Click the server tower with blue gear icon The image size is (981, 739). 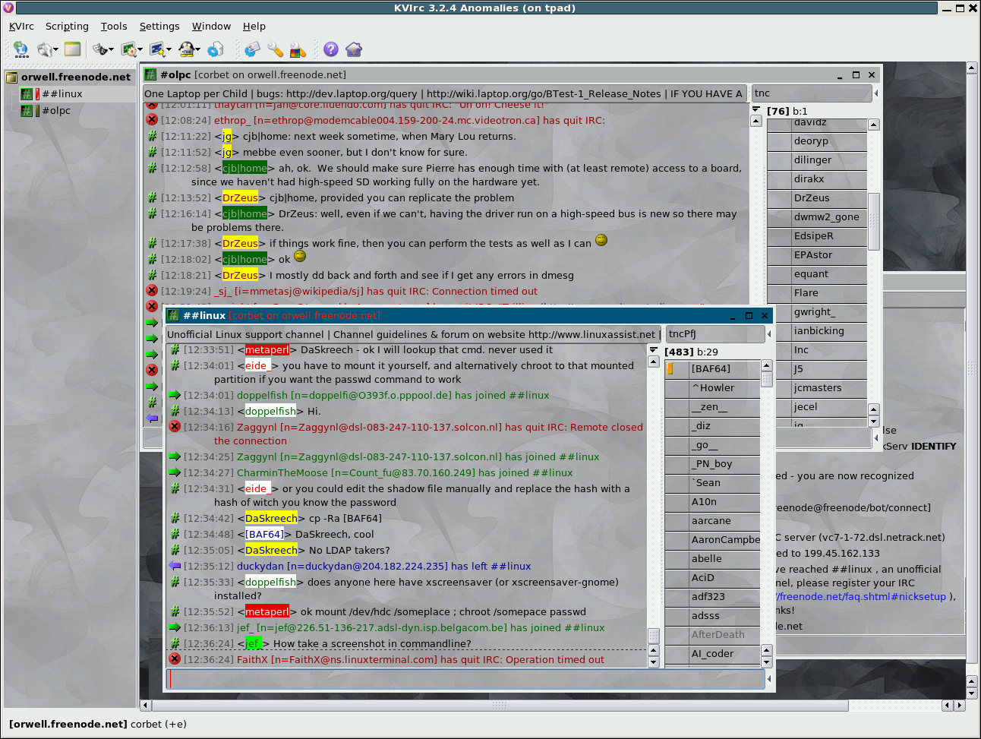[x=216, y=49]
